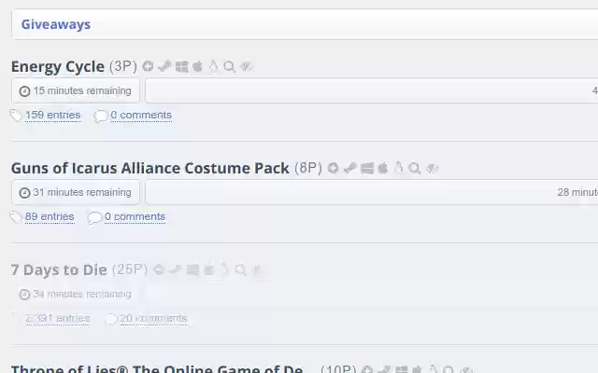Open the Giveaways heading link
This screenshot has width=598, height=373.
point(56,24)
